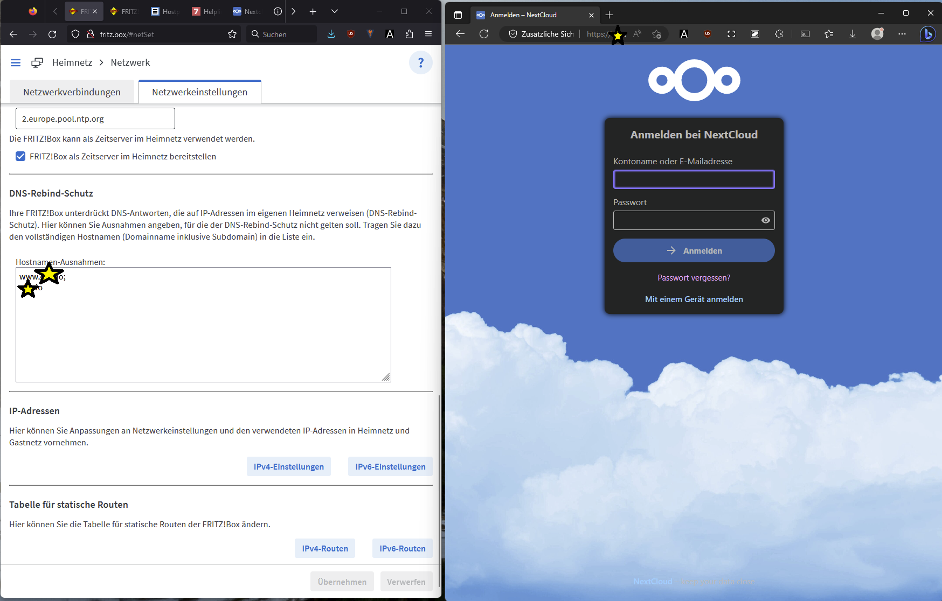
Task: Bookmark fritz.box with the Firefox star
Action: [232, 34]
